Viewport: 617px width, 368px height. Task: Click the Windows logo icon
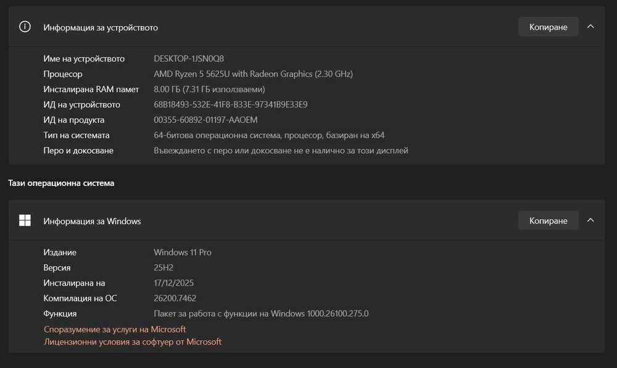(25, 220)
